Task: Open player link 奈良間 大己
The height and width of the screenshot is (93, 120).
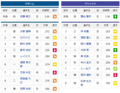Action: click(x=25, y=80)
